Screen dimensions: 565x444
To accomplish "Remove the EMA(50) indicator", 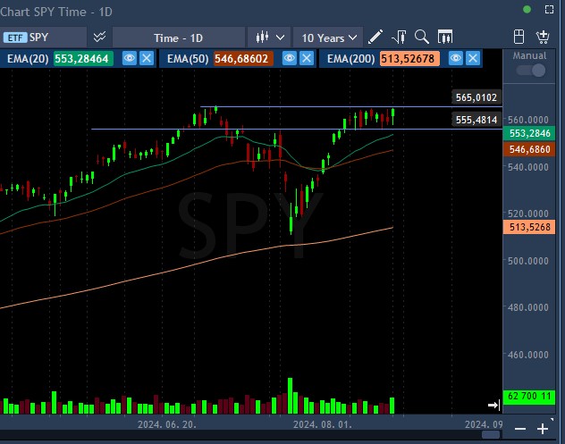I will click(307, 58).
